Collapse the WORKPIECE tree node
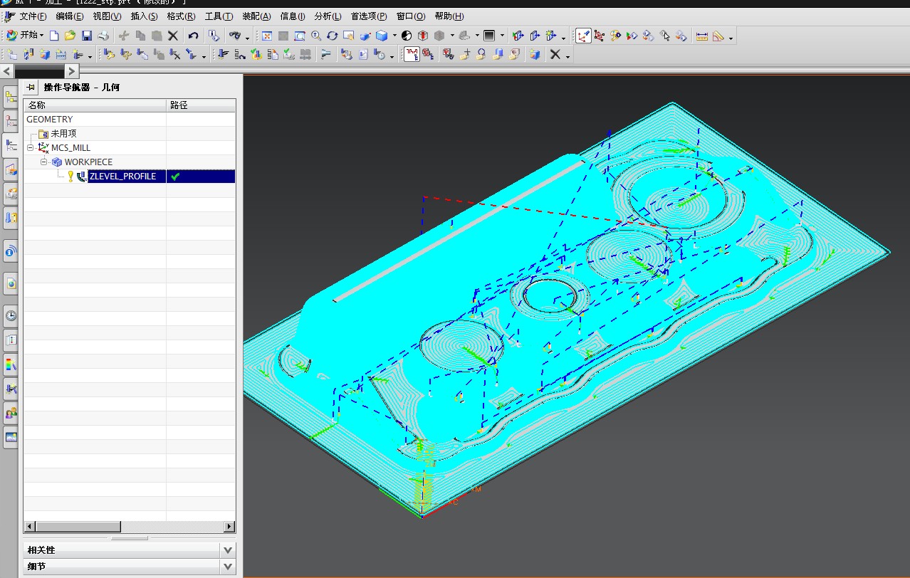 (x=43, y=162)
